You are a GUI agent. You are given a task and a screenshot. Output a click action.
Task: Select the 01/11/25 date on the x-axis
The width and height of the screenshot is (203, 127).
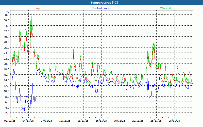coord(10,121)
